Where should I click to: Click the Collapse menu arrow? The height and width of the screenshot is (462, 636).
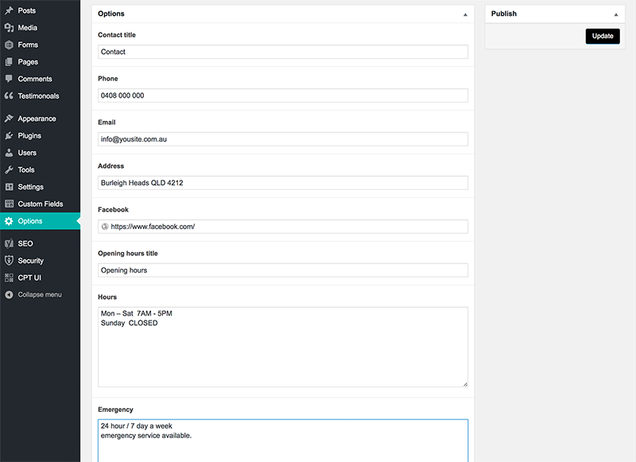(9, 295)
